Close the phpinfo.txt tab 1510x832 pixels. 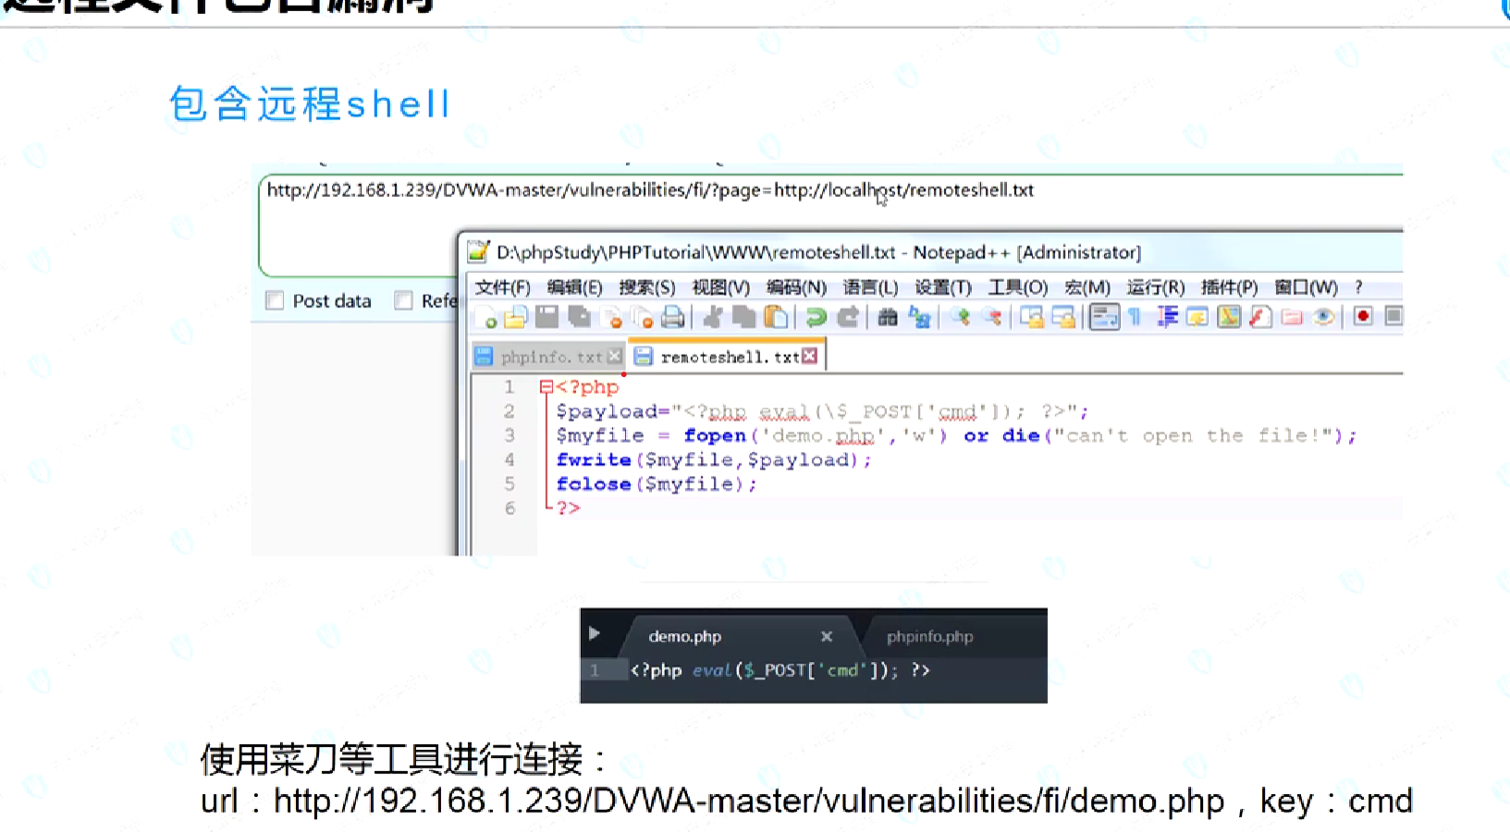click(x=615, y=357)
